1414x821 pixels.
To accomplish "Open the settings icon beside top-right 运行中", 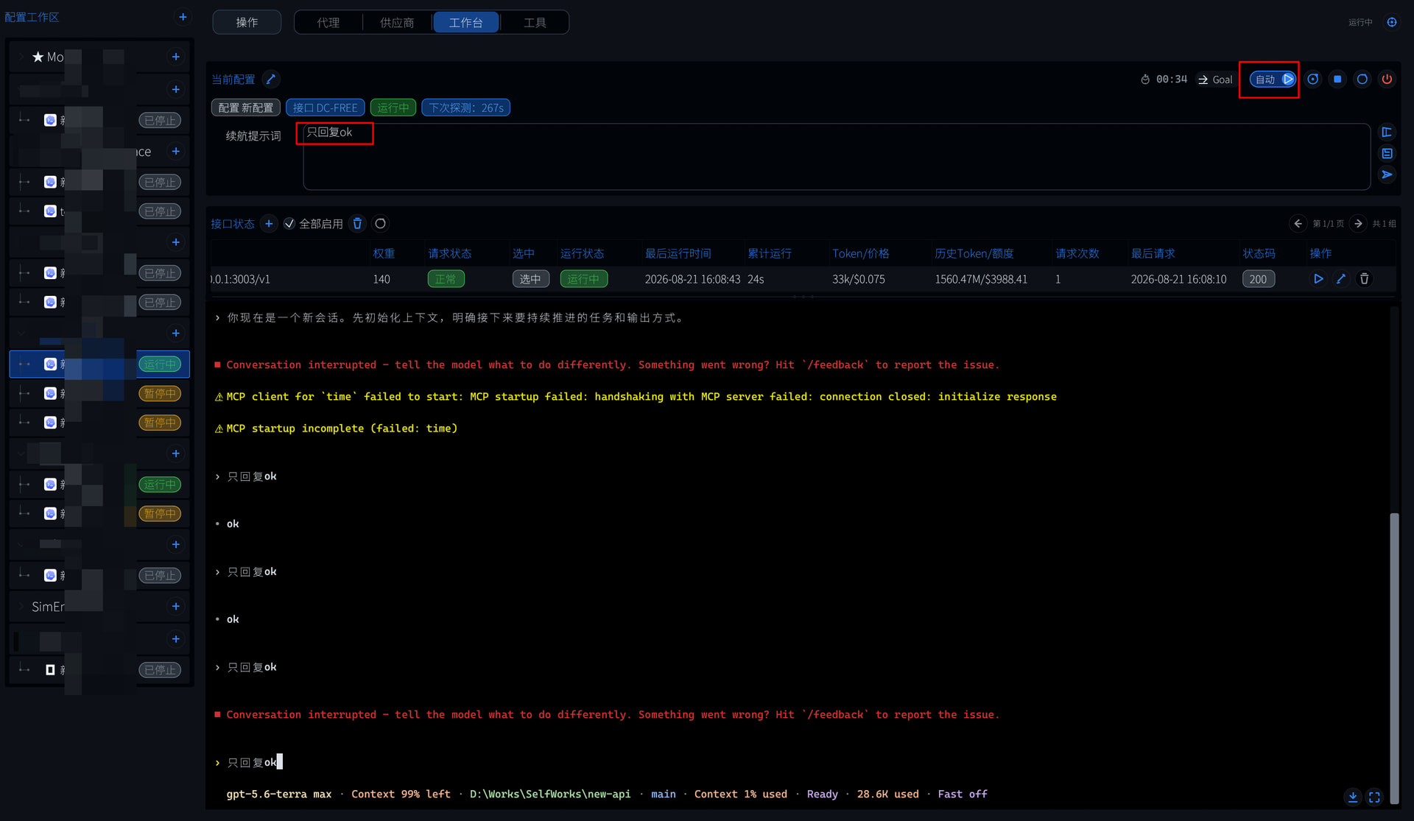I will 1392,22.
